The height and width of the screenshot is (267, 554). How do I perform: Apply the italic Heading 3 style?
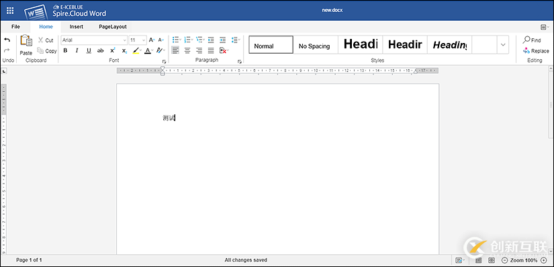point(449,44)
